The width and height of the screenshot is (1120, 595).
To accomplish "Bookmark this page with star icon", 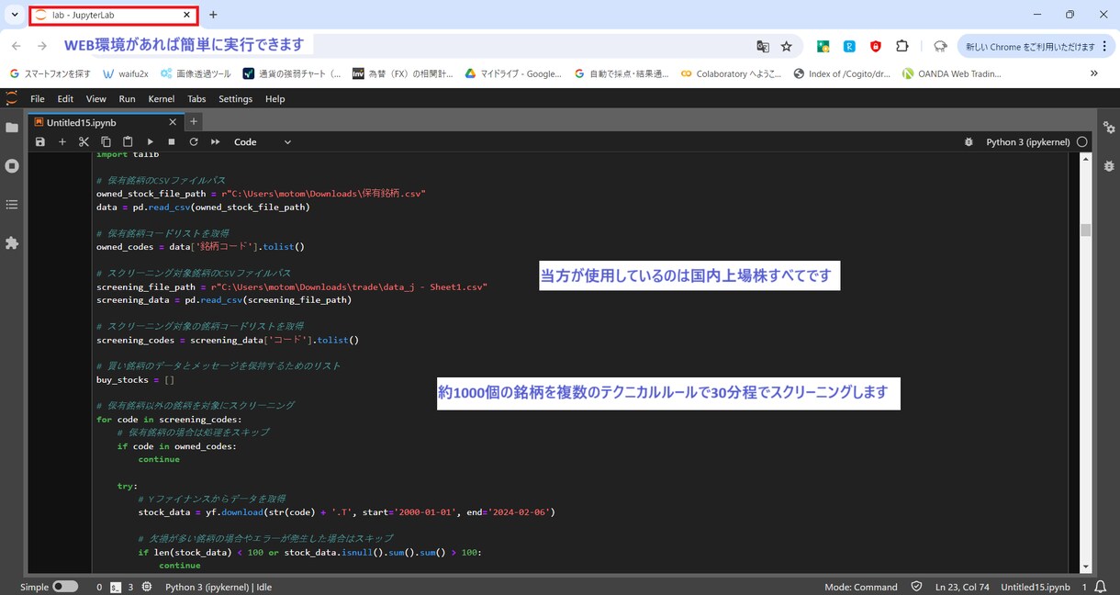I will point(787,46).
